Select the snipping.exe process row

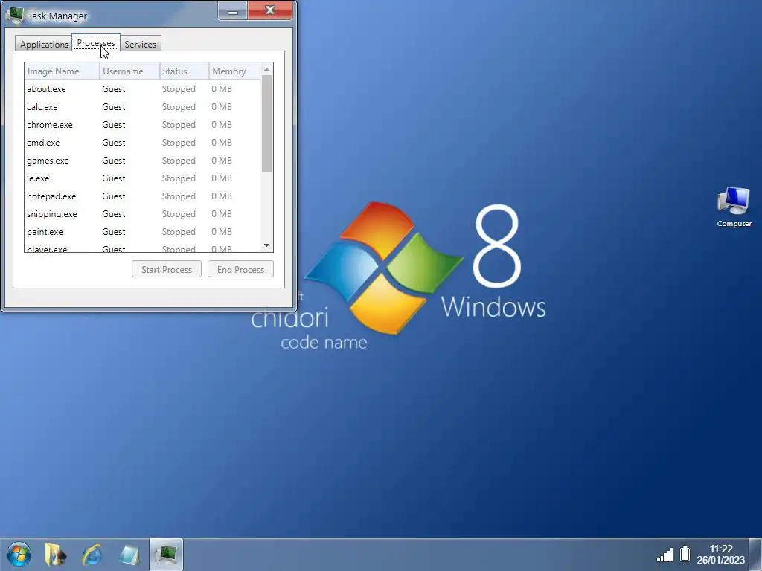(x=142, y=214)
